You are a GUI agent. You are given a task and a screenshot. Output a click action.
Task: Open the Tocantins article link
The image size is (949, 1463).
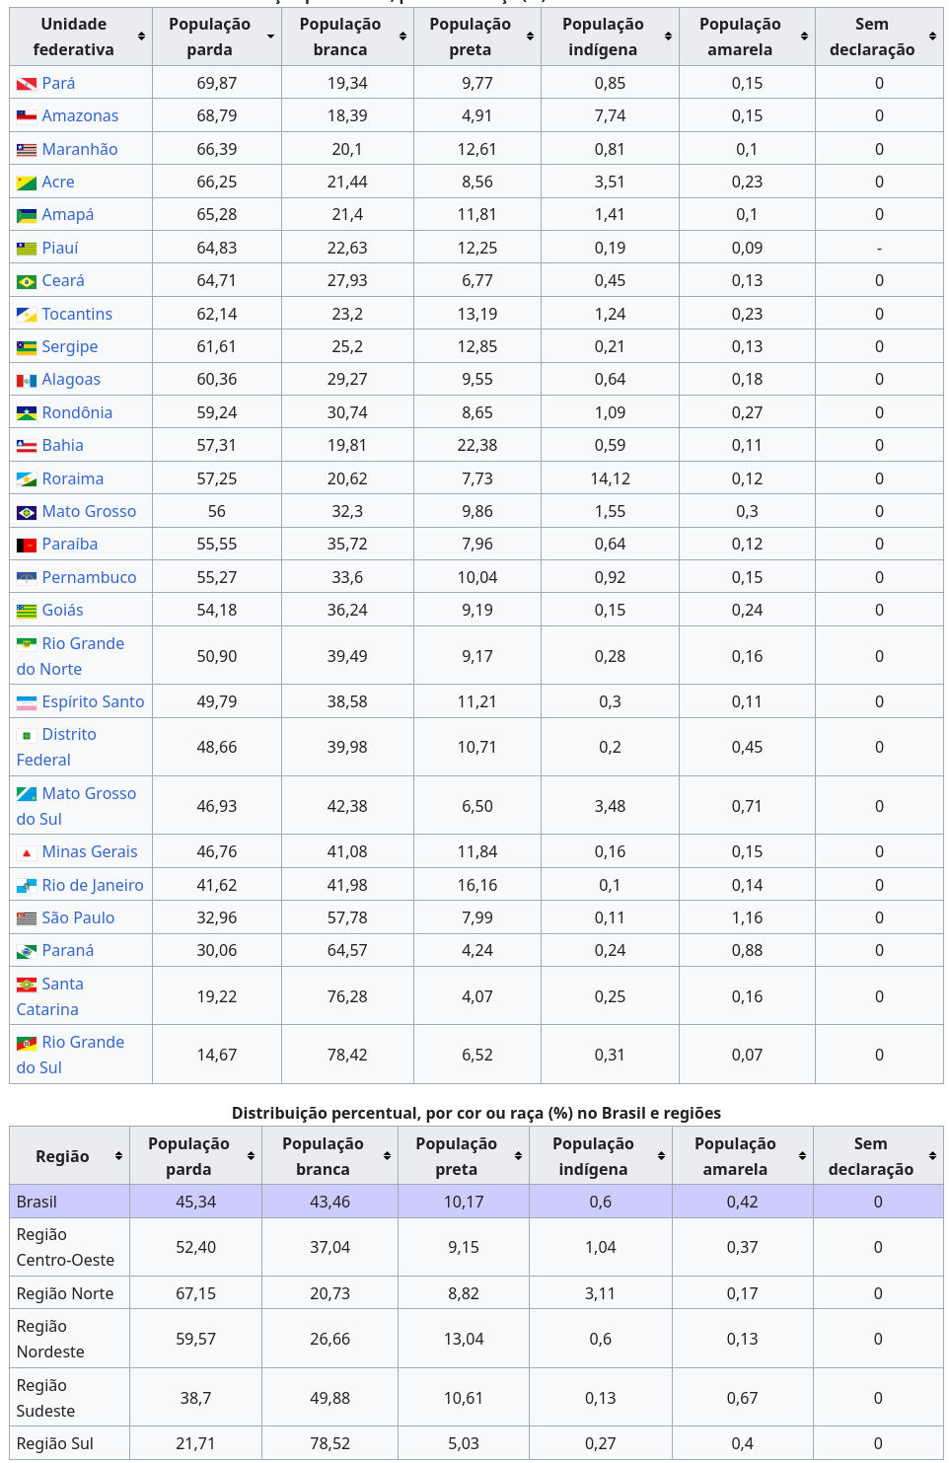click(77, 315)
